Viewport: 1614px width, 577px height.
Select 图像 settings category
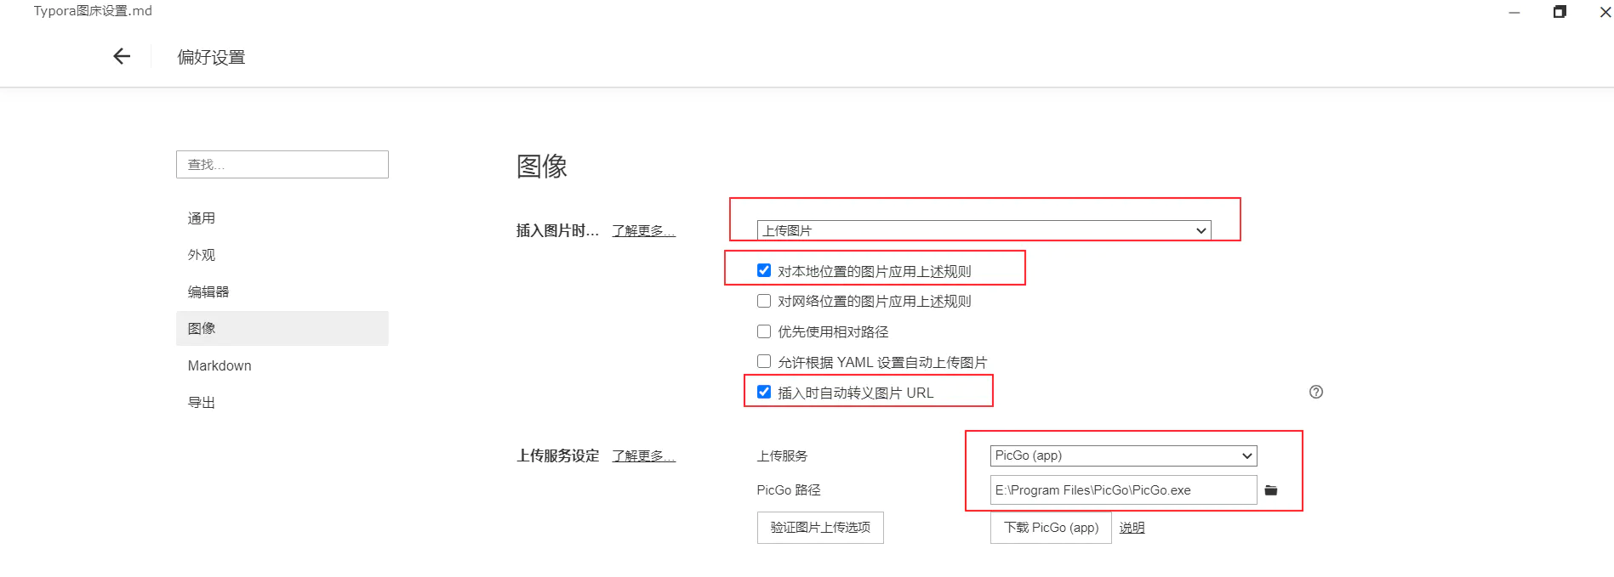[282, 328]
